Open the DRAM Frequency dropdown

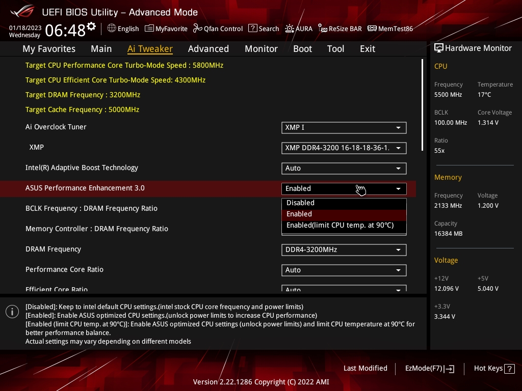coord(344,249)
